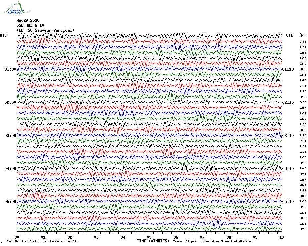Click the UTC label right of the plot
308x246 pixels.
click(x=289, y=35)
